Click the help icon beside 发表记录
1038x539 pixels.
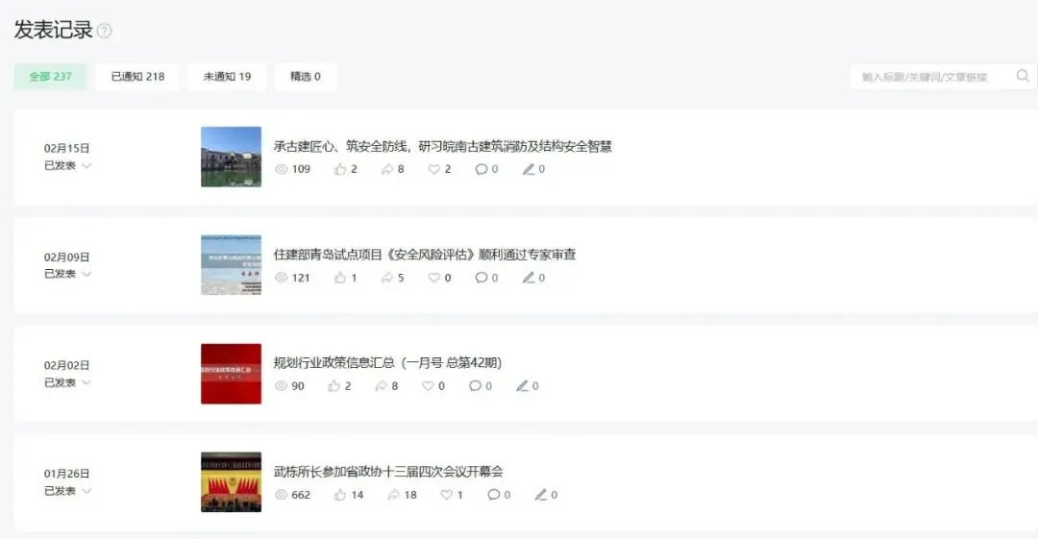(x=105, y=31)
